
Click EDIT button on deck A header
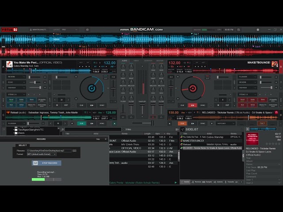[x=81, y=63]
